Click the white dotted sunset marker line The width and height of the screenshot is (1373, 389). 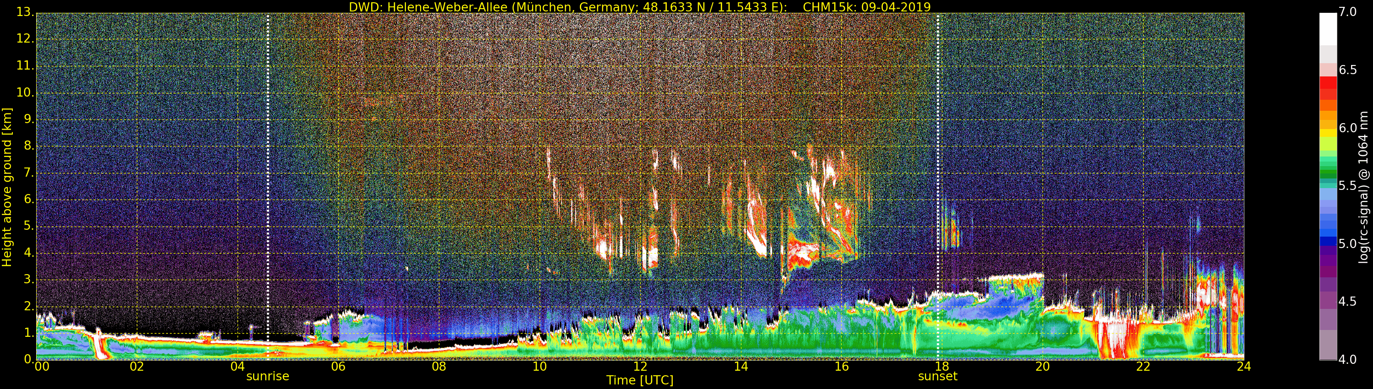coord(938,187)
